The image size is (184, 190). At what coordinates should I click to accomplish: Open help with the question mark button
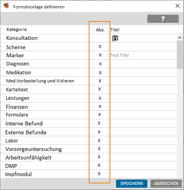point(163,19)
